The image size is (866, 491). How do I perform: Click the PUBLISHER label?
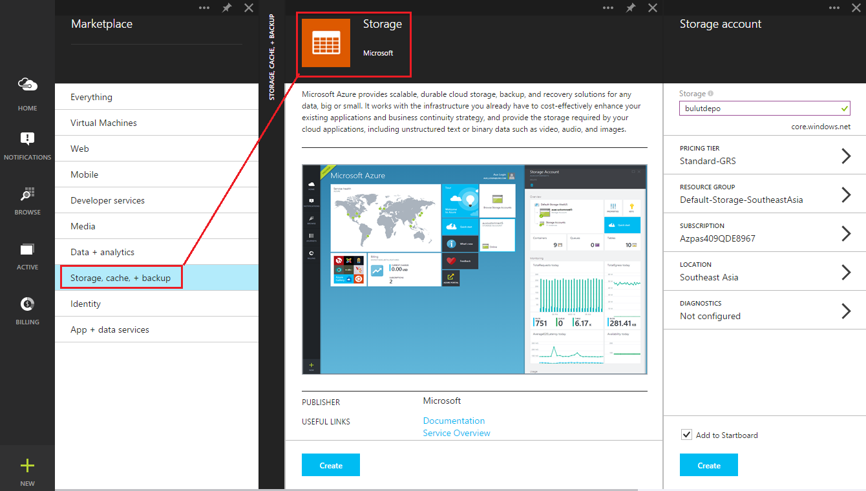click(321, 402)
